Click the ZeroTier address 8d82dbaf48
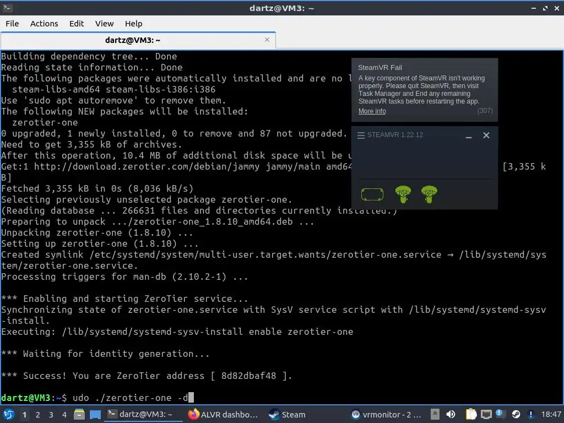 pos(248,376)
